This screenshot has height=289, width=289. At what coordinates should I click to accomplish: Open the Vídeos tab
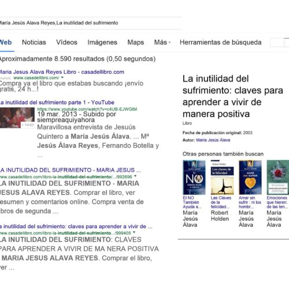click(66, 42)
